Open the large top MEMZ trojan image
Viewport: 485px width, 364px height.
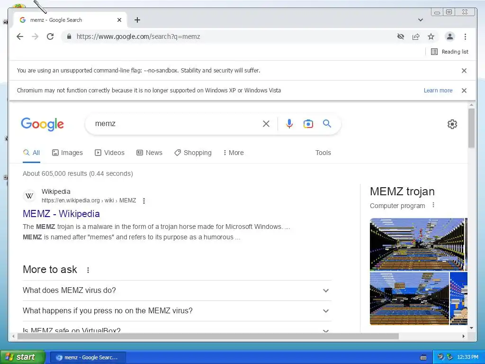(417, 244)
